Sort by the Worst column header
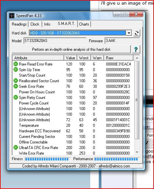This screenshot has width=154, height=189. point(84,58)
